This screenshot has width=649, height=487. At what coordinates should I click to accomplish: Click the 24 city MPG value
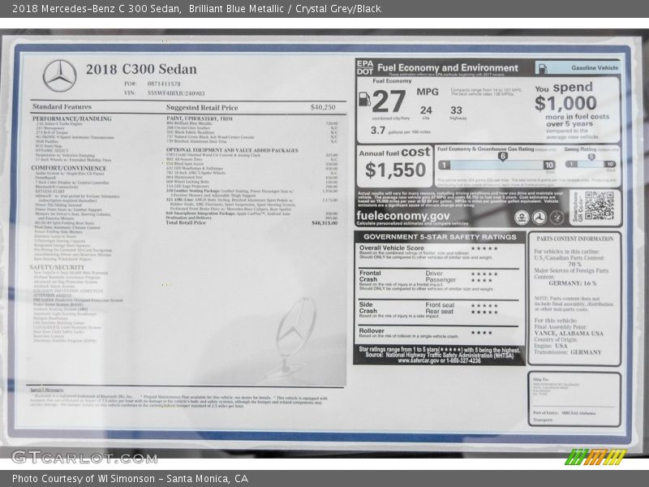[x=426, y=110]
